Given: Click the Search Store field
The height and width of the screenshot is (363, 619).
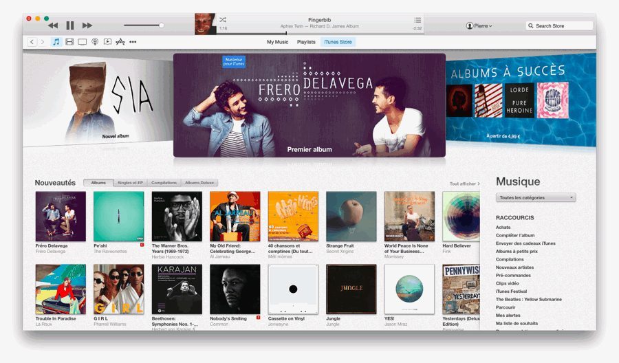Looking at the screenshot, I should pyautogui.click(x=559, y=25).
